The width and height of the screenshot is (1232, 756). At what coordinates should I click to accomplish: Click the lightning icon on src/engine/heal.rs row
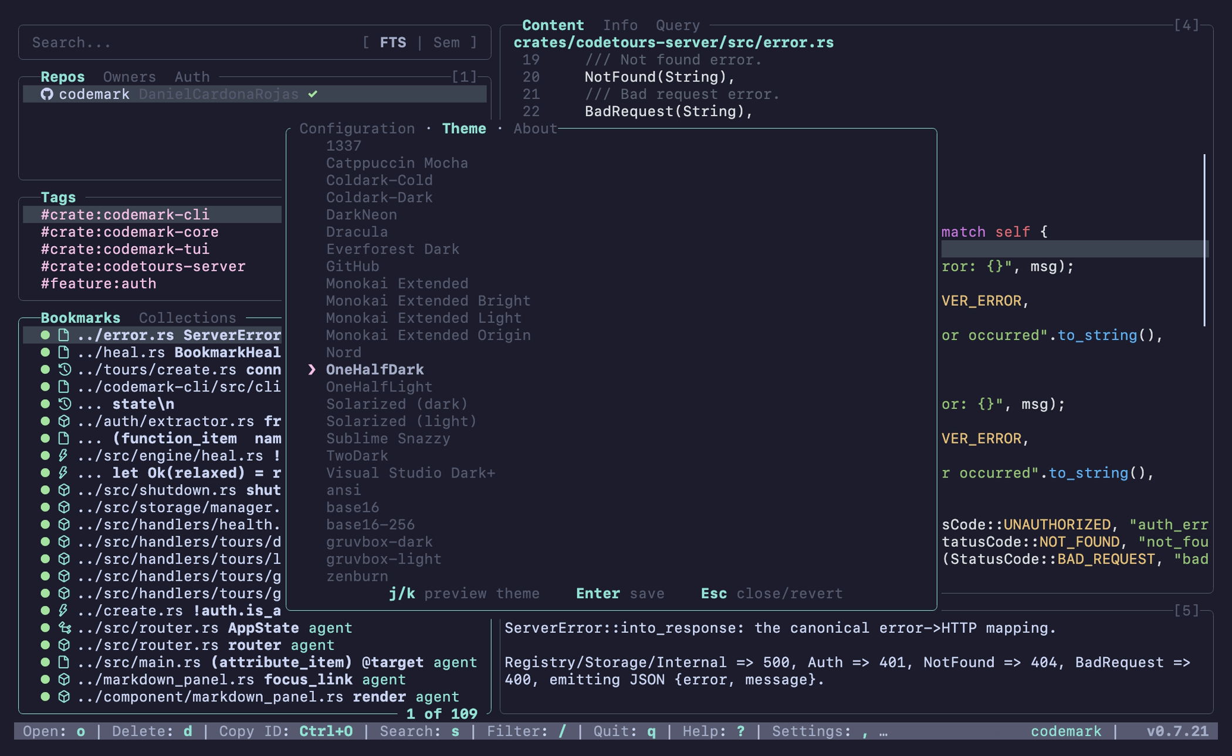63,455
